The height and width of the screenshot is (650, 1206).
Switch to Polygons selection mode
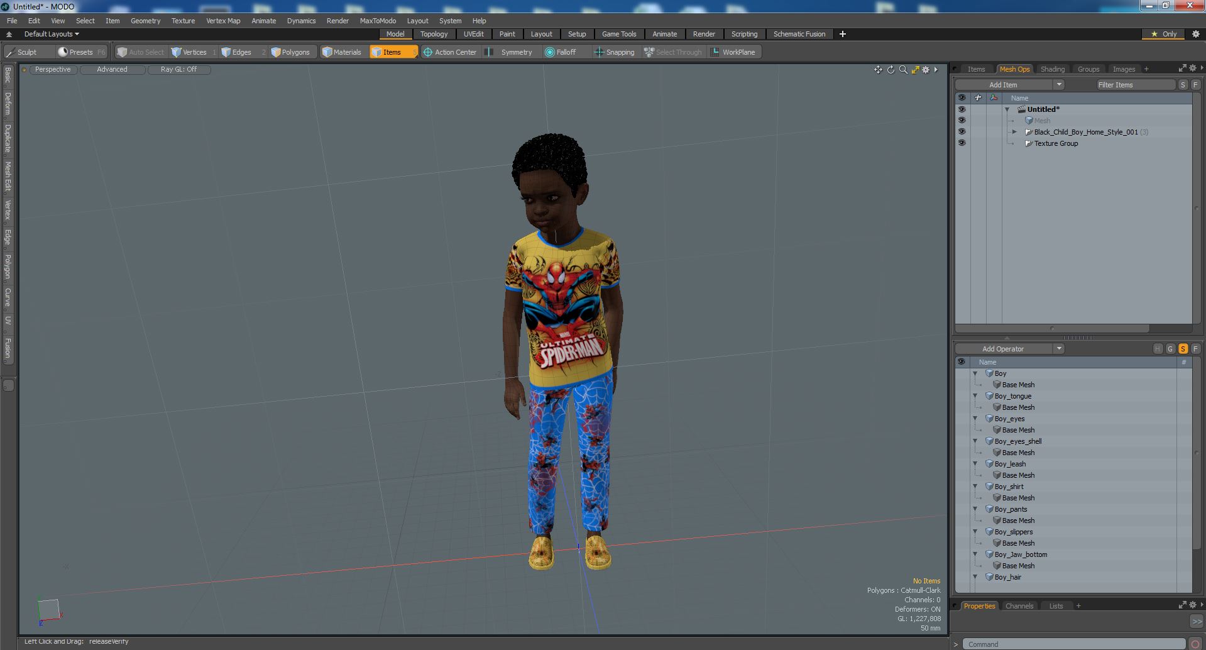coord(291,52)
